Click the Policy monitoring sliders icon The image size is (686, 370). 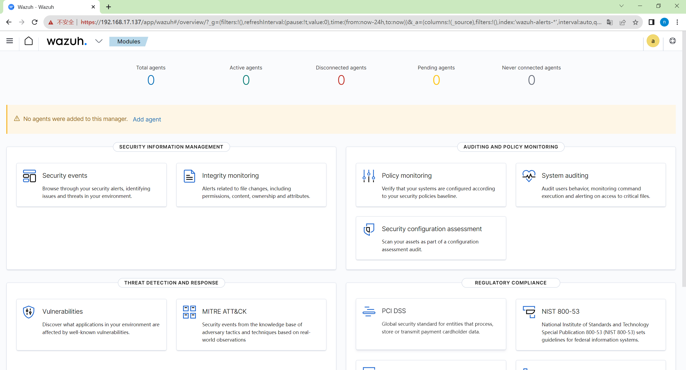point(369,176)
